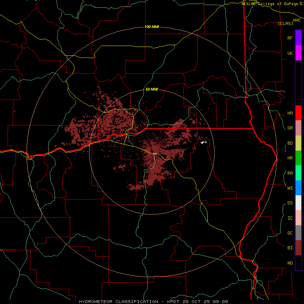Screen dimensions: 304x304
Task: Click the "[CLAS]" legend unit text
Action: [x=285, y=23]
